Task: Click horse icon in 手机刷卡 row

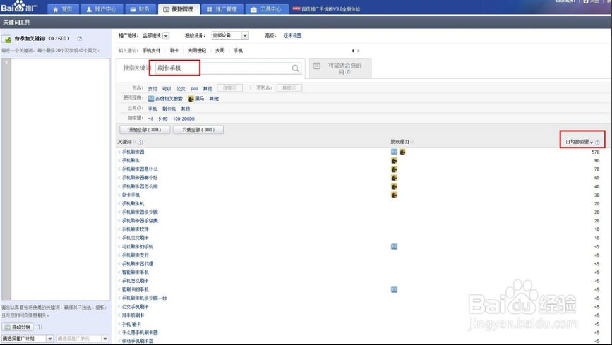Action: point(394,160)
